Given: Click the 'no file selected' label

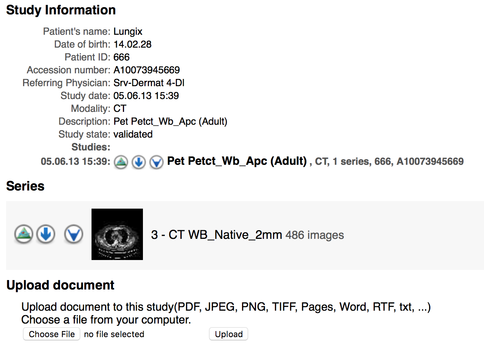Looking at the screenshot, I should [114, 334].
